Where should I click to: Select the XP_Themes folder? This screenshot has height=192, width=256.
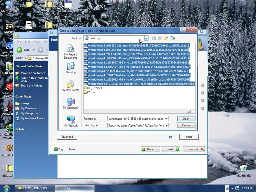[93, 88]
